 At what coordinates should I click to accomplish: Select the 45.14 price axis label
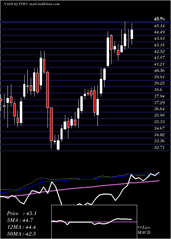[x=159, y=26]
